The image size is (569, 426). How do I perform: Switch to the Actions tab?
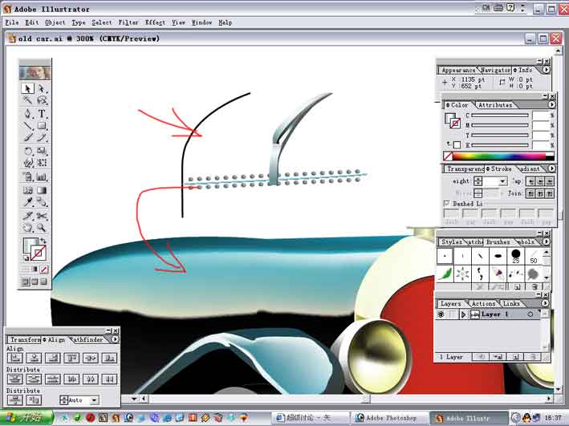[483, 303]
